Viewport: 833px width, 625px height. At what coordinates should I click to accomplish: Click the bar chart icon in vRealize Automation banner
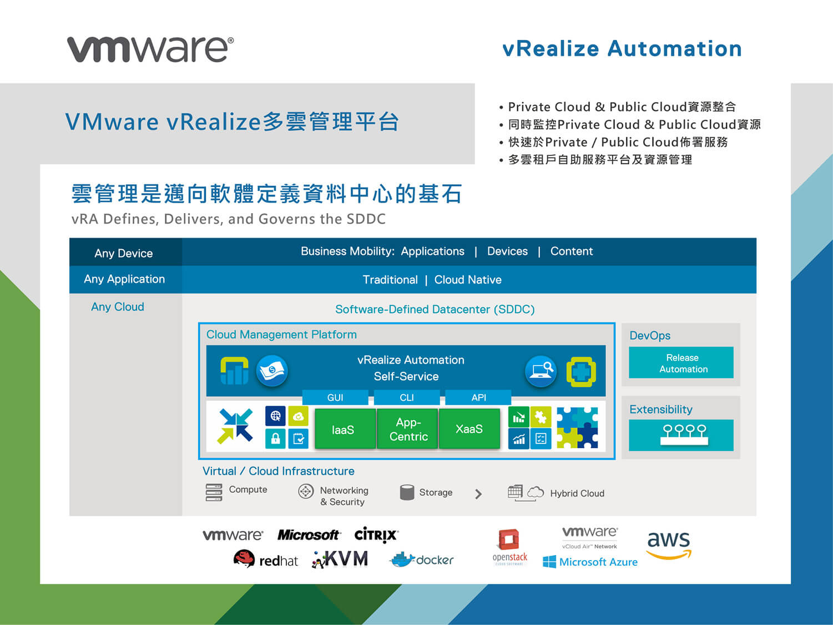234,370
